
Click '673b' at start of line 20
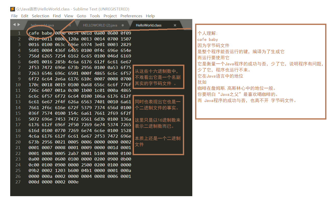[x=34, y=142]
